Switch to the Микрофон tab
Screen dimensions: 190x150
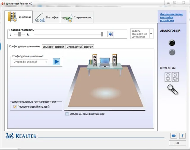coord(46,17)
